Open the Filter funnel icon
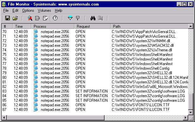This screenshot has height=122, width=195. (70, 18)
